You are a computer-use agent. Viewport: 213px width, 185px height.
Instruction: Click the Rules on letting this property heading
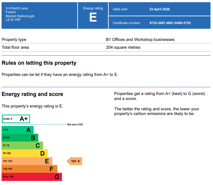coord(39,63)
